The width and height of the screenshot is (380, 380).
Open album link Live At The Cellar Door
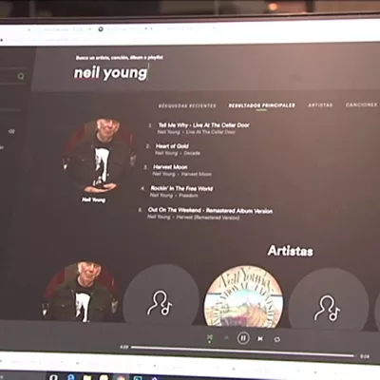click(211, 132)
